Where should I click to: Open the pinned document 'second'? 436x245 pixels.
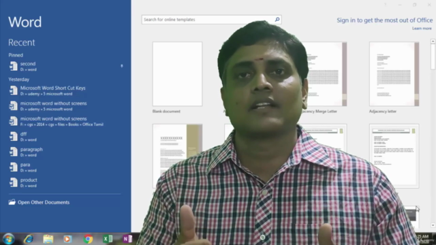coord(65,67)
